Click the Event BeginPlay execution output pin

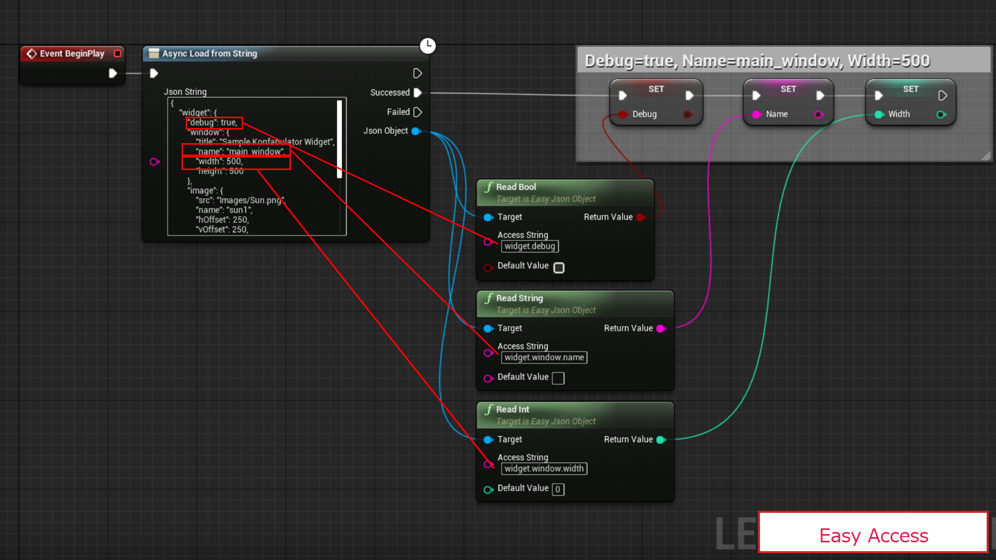pyautogui.click(x=113, y=73)
